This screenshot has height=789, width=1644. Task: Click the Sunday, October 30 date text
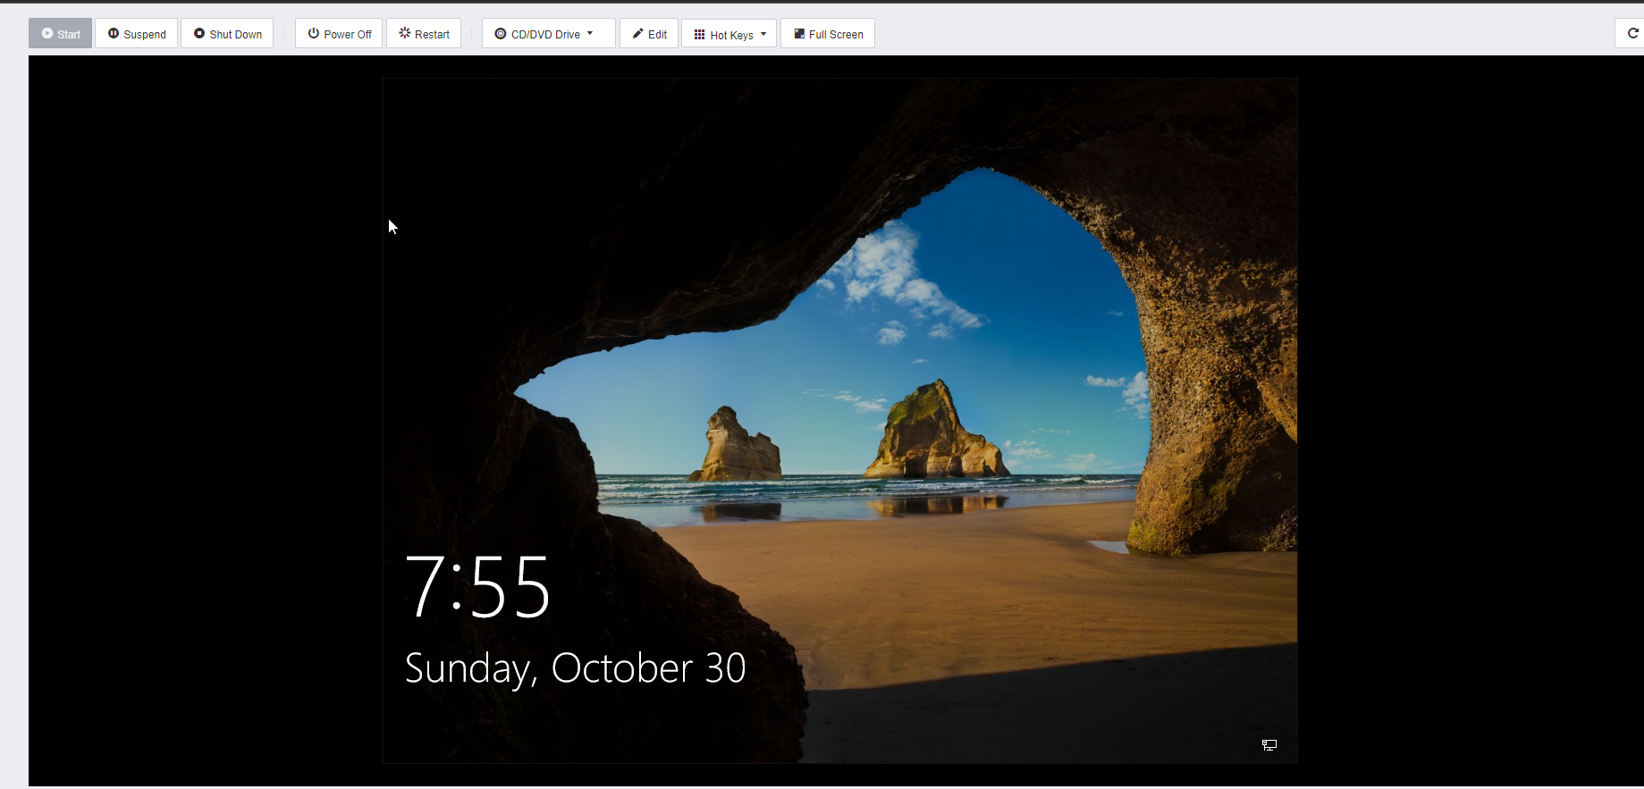pyautogui.click(x=575, y=668)
